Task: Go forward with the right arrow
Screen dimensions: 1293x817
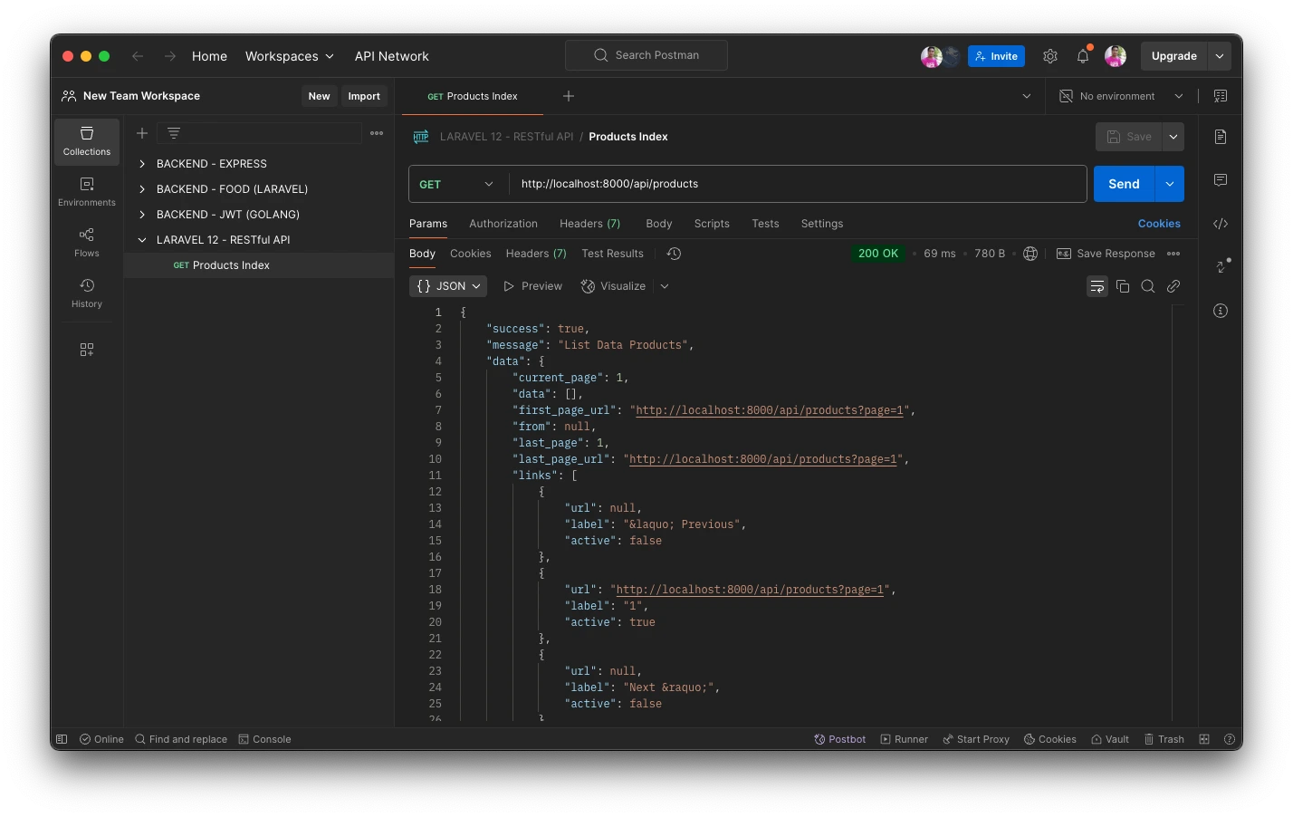Action: (170, 56)
